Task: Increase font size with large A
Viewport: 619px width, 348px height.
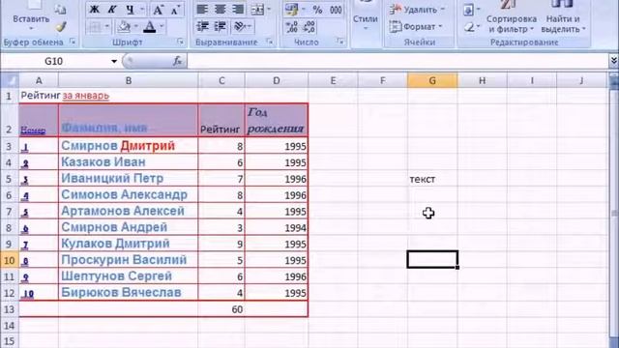Action: [158, 10]
